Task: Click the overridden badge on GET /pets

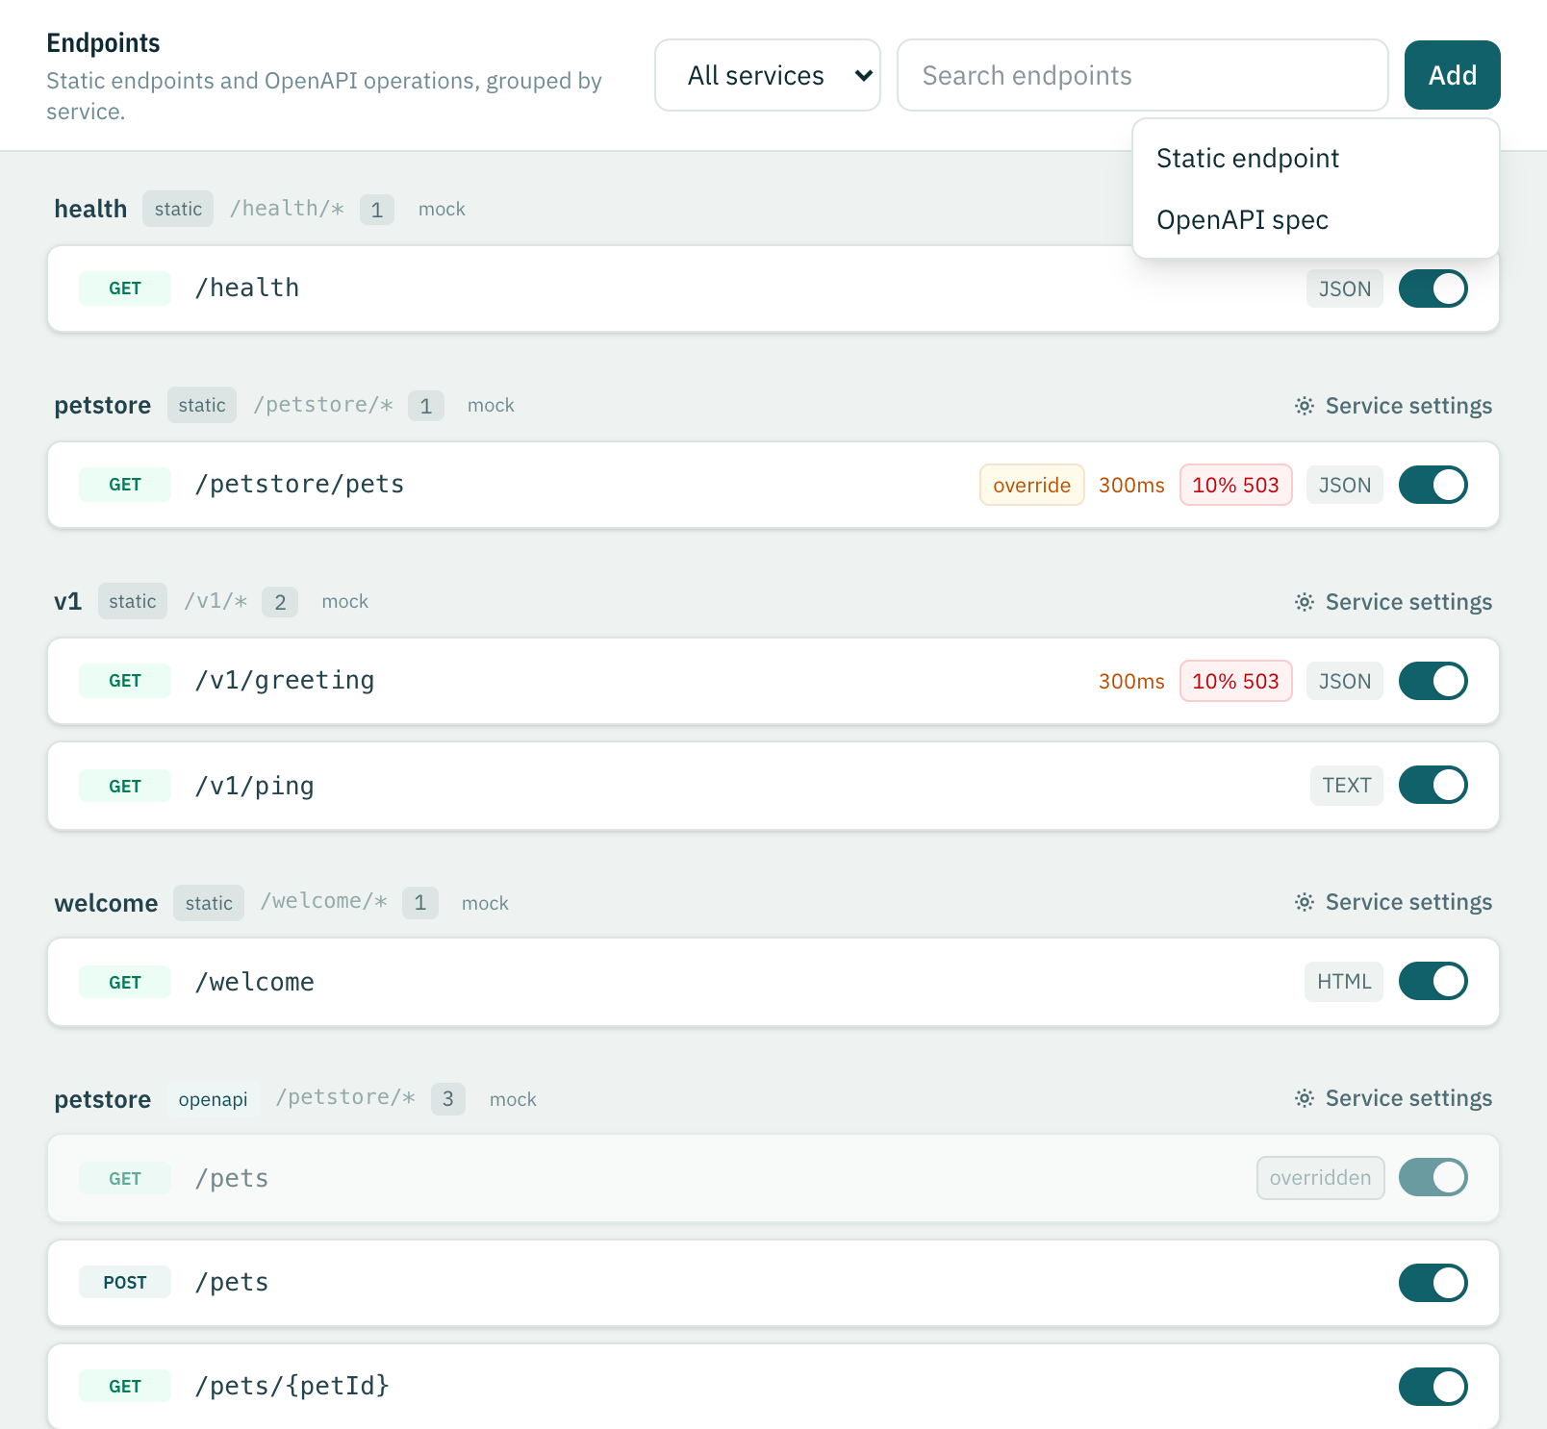Action: coord(1321,1177)
